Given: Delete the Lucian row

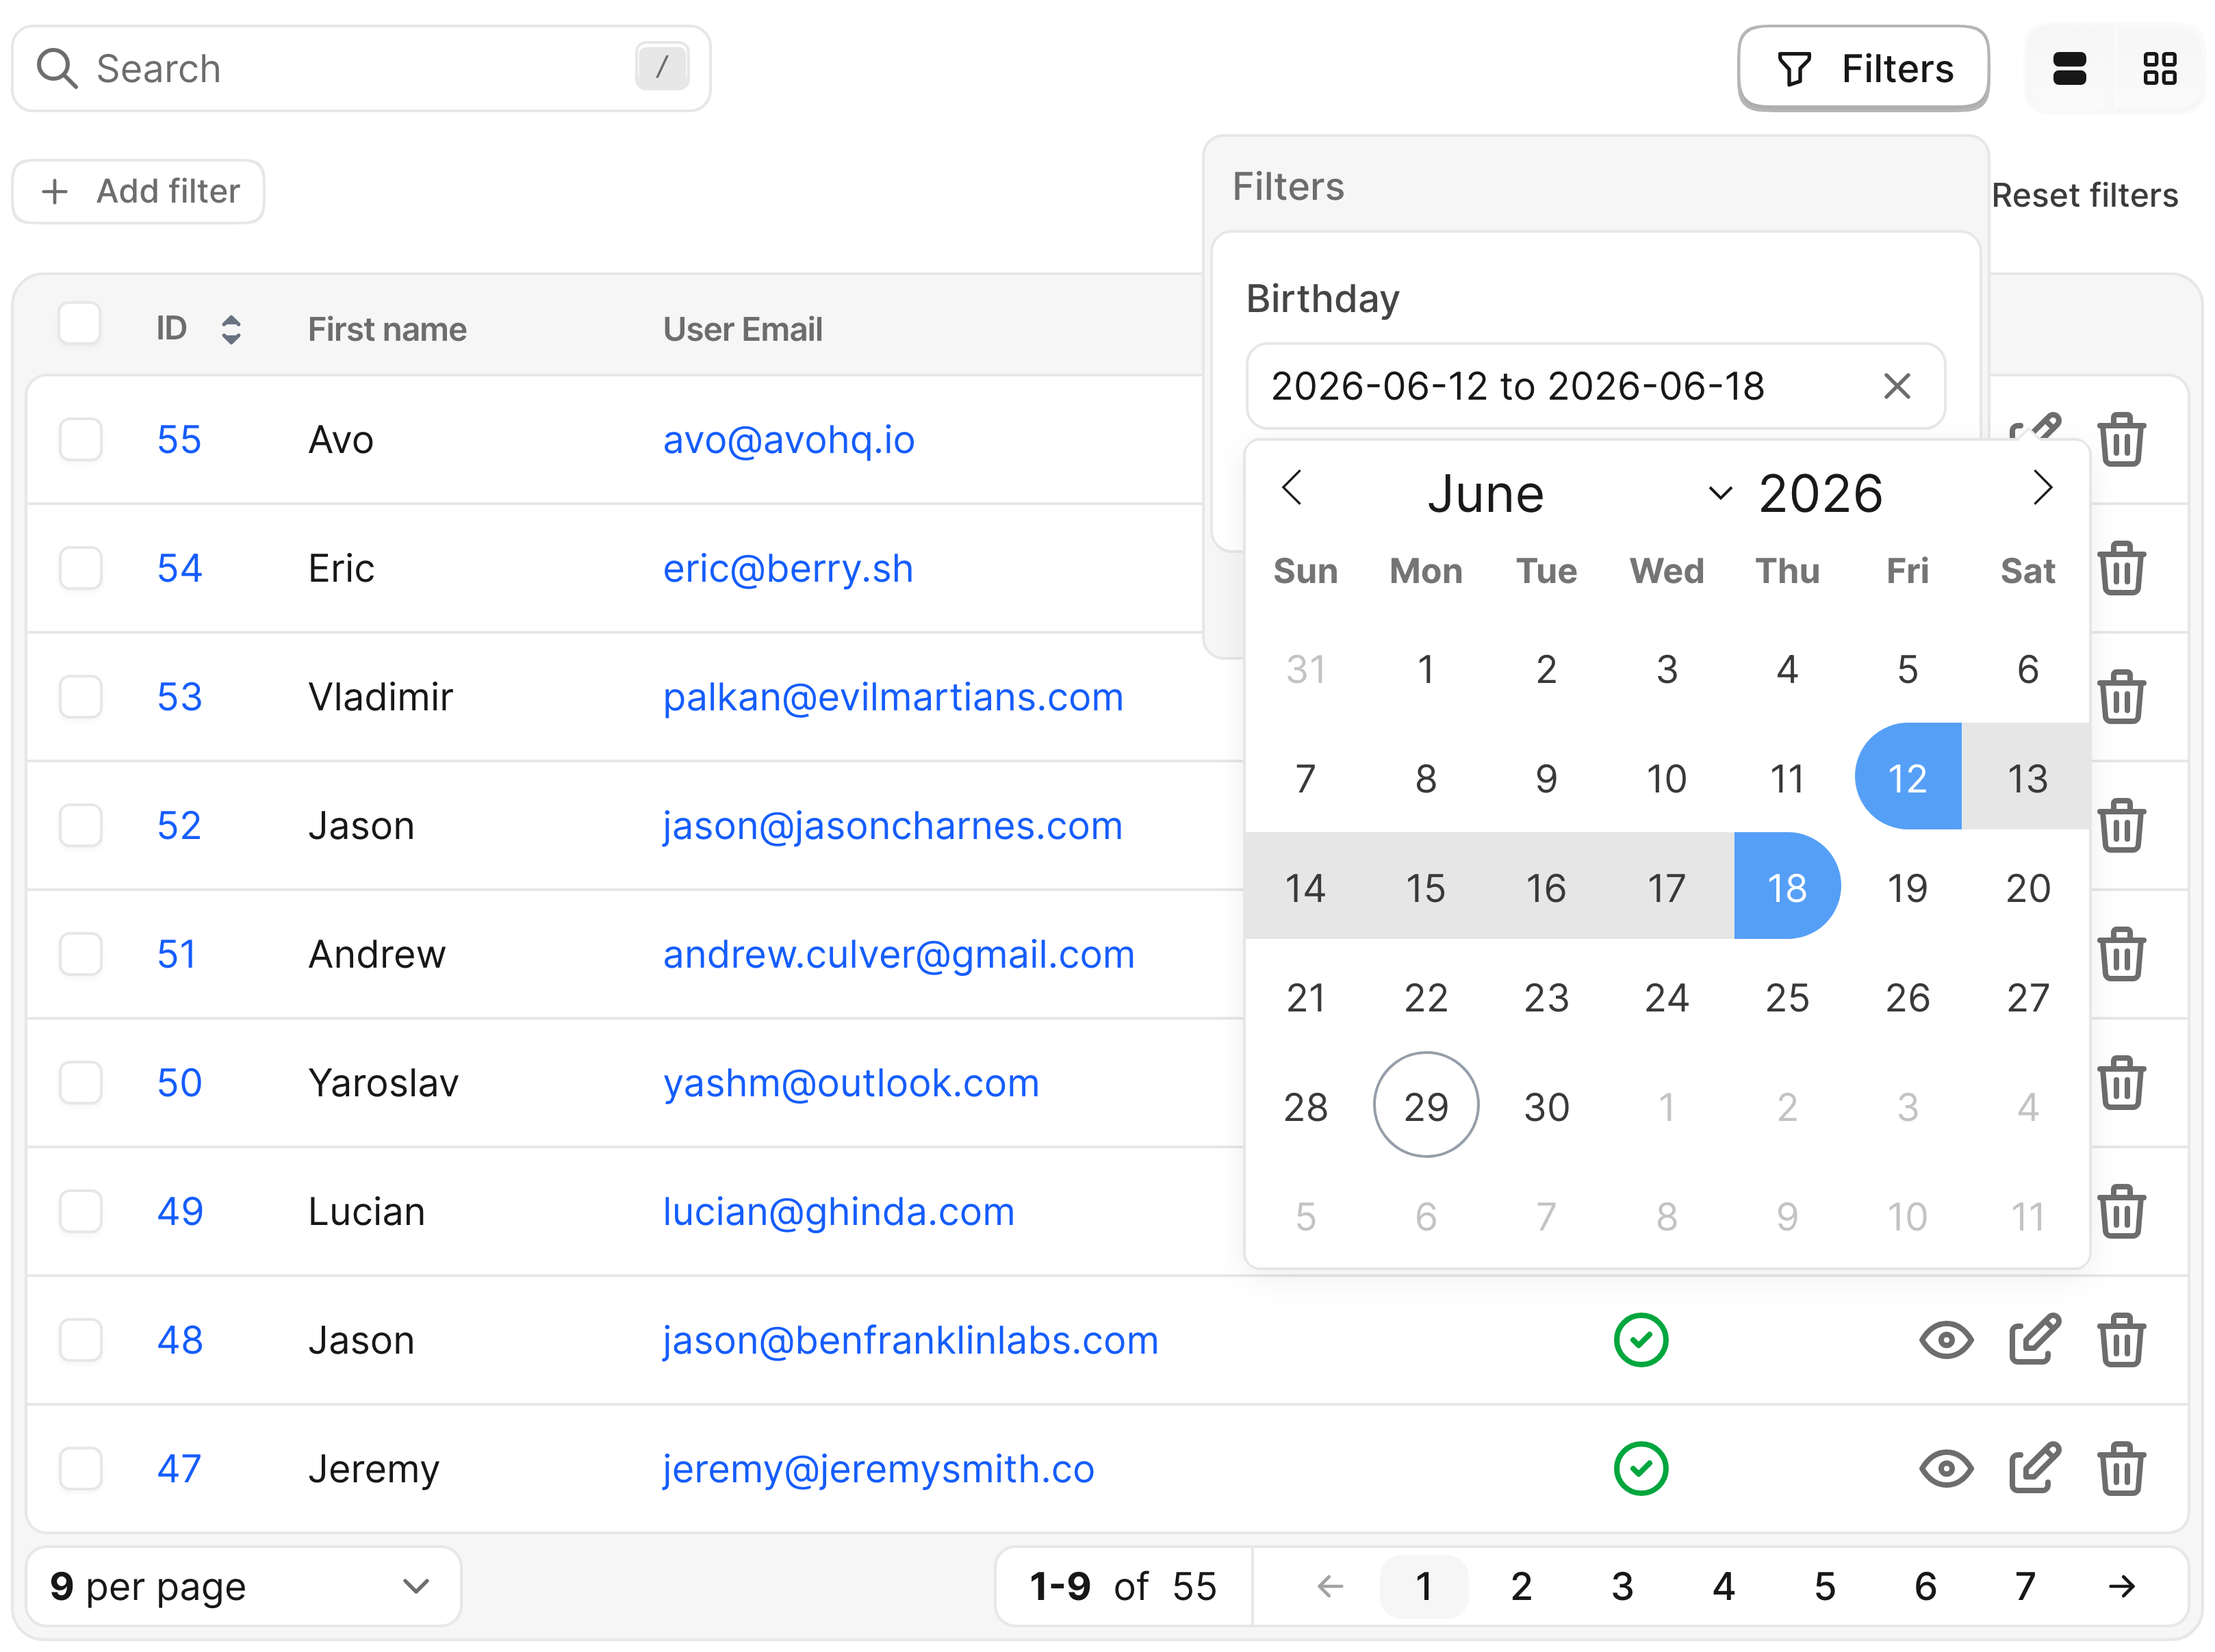Looking at the screenshot, I should click(x=2121, y=1212).
